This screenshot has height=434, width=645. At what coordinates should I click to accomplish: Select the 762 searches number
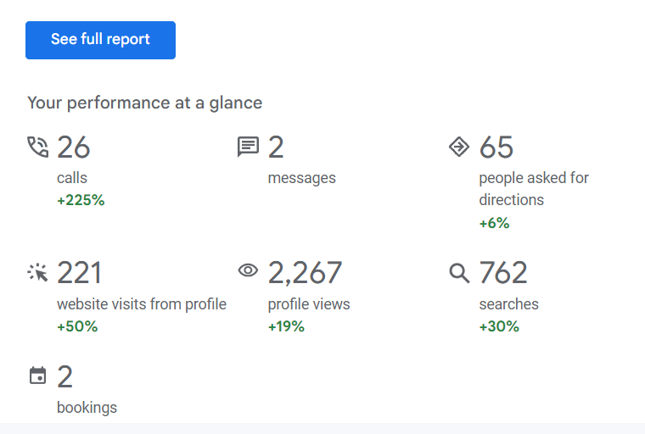point(503,272)
